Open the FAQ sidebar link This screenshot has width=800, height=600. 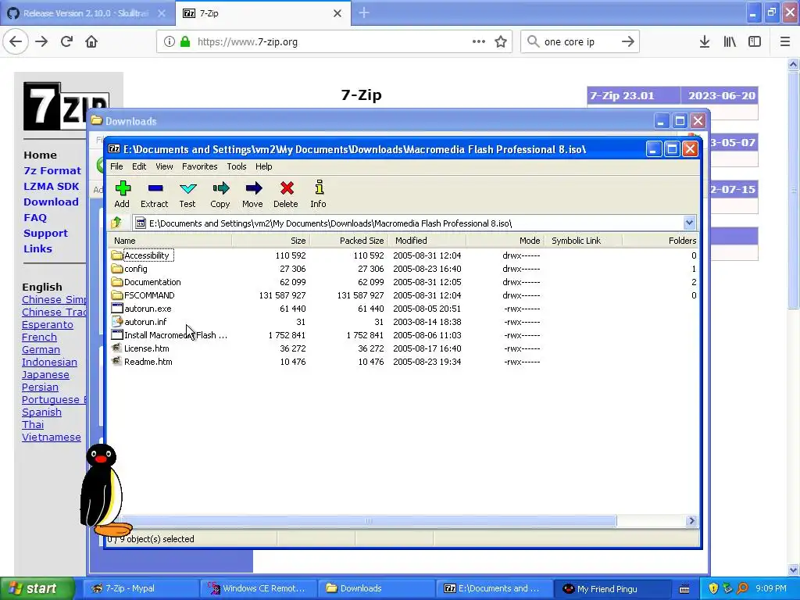(x=34, y=217)
